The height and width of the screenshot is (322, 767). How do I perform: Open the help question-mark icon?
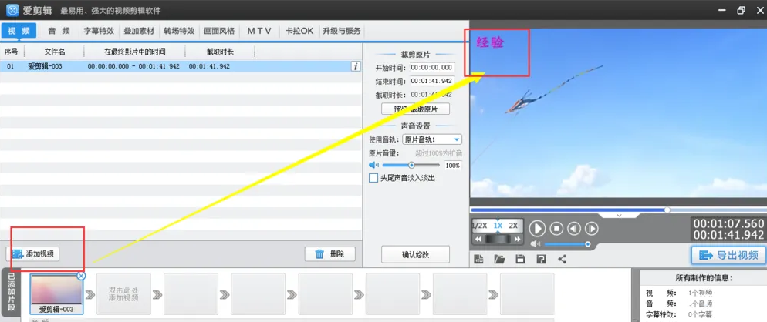pos(541,259)
